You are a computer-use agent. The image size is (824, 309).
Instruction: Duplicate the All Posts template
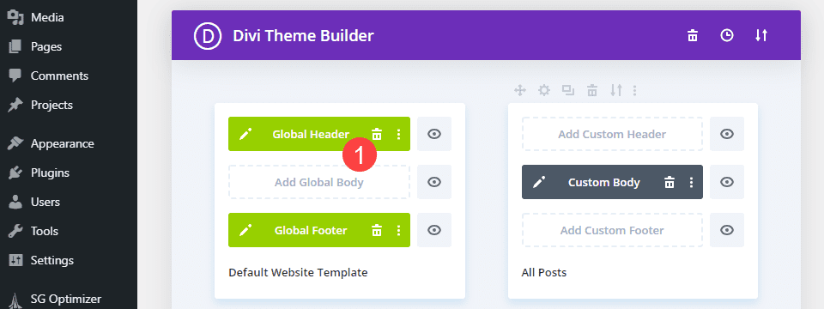pos(568,90)
